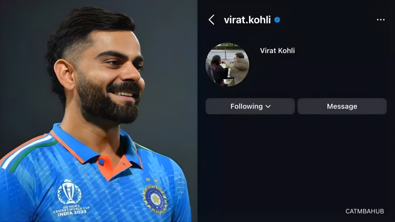Image resolution: width=395 pixels, height=222 pixels.
Task: Select the Virat Kohli display name
Action: coord(277,50)
